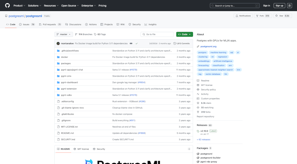Screen dimensions: 297x164
Task: Click the GitHub logo icon
Action: pos(7,6)
